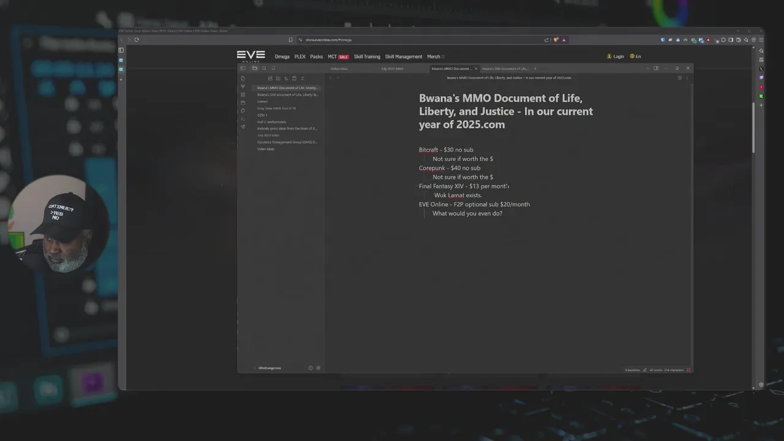Open the En language selector
The height and width of the screenshot is (441, 784).
635,56
